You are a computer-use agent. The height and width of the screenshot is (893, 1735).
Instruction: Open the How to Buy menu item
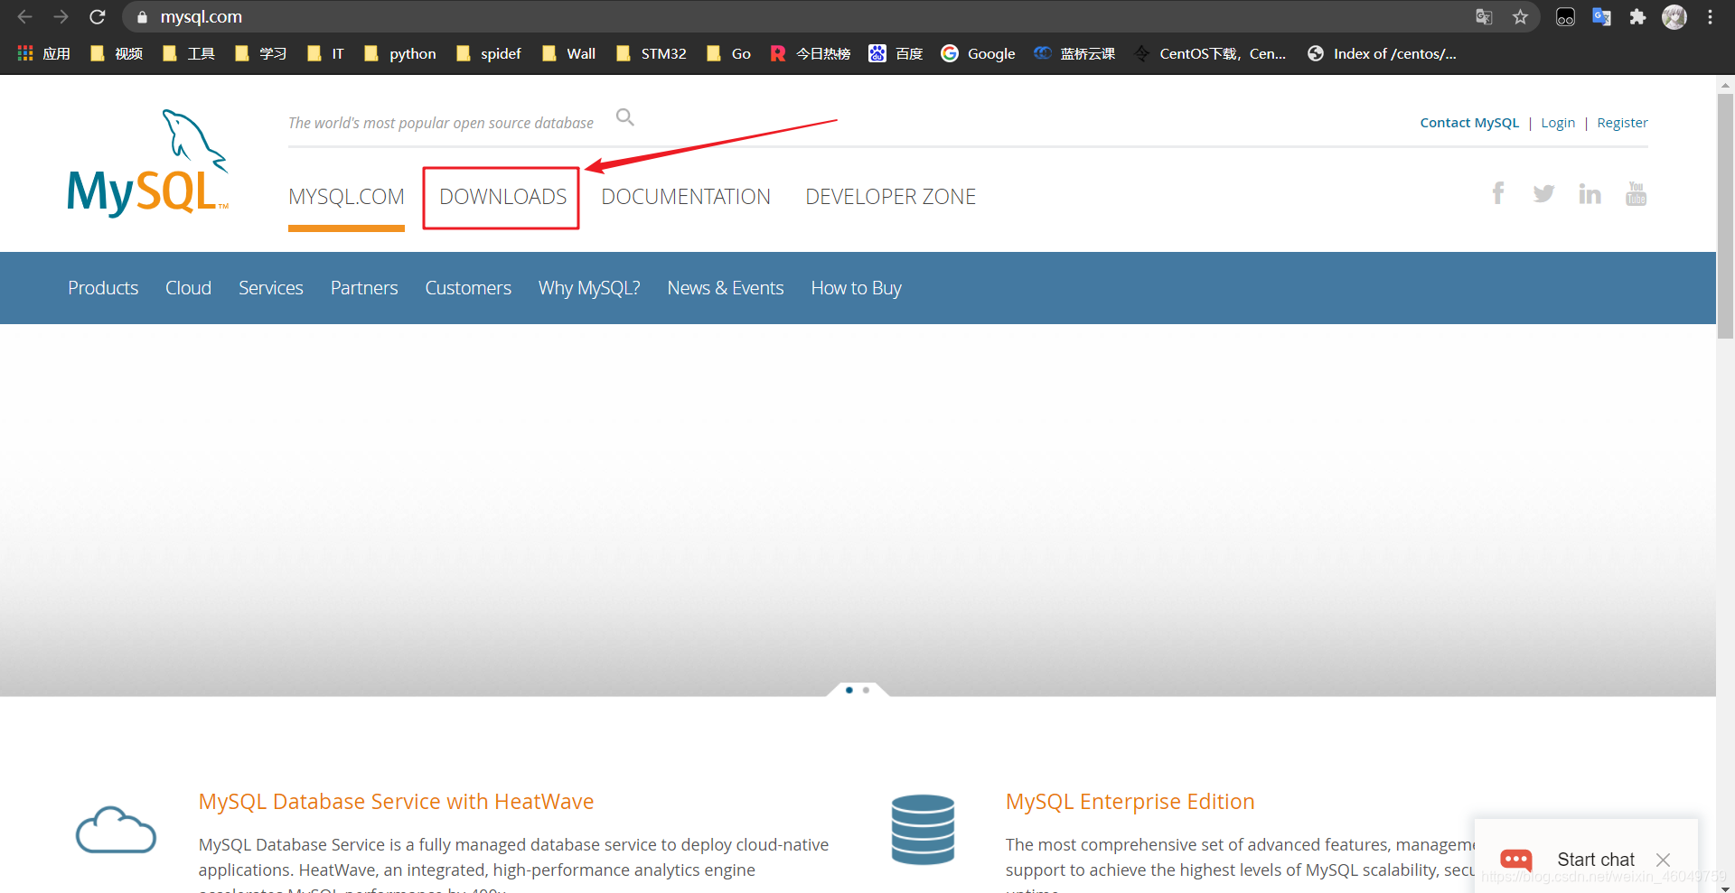pyautogui.click(x=856, y=288)
